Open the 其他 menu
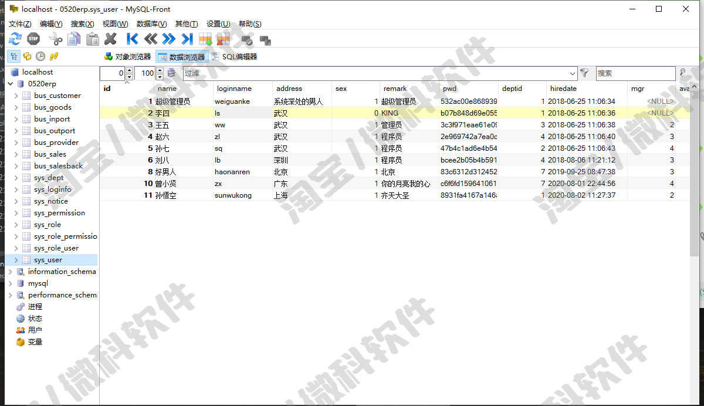The image size is (704, 406). coord(187,24)
